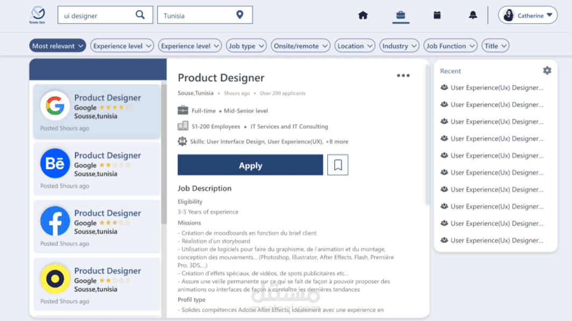
Task: Open the Most relevant sort dropdown
Action: [x=57, y=46]
